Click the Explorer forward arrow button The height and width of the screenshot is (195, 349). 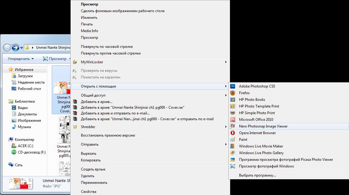point(15,48)
